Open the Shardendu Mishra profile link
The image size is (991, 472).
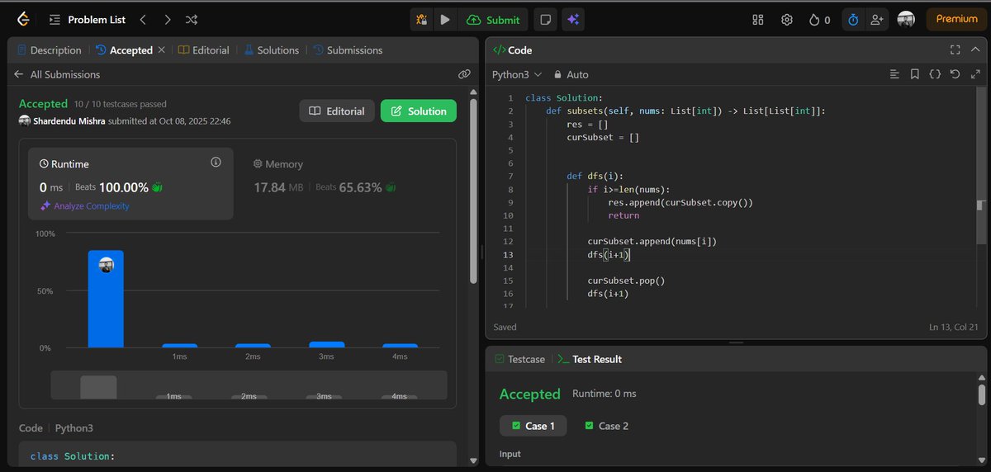point(69,121)
